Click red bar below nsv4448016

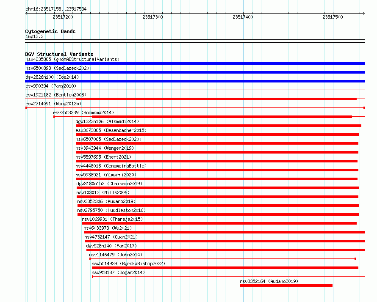tap(217, 170)
